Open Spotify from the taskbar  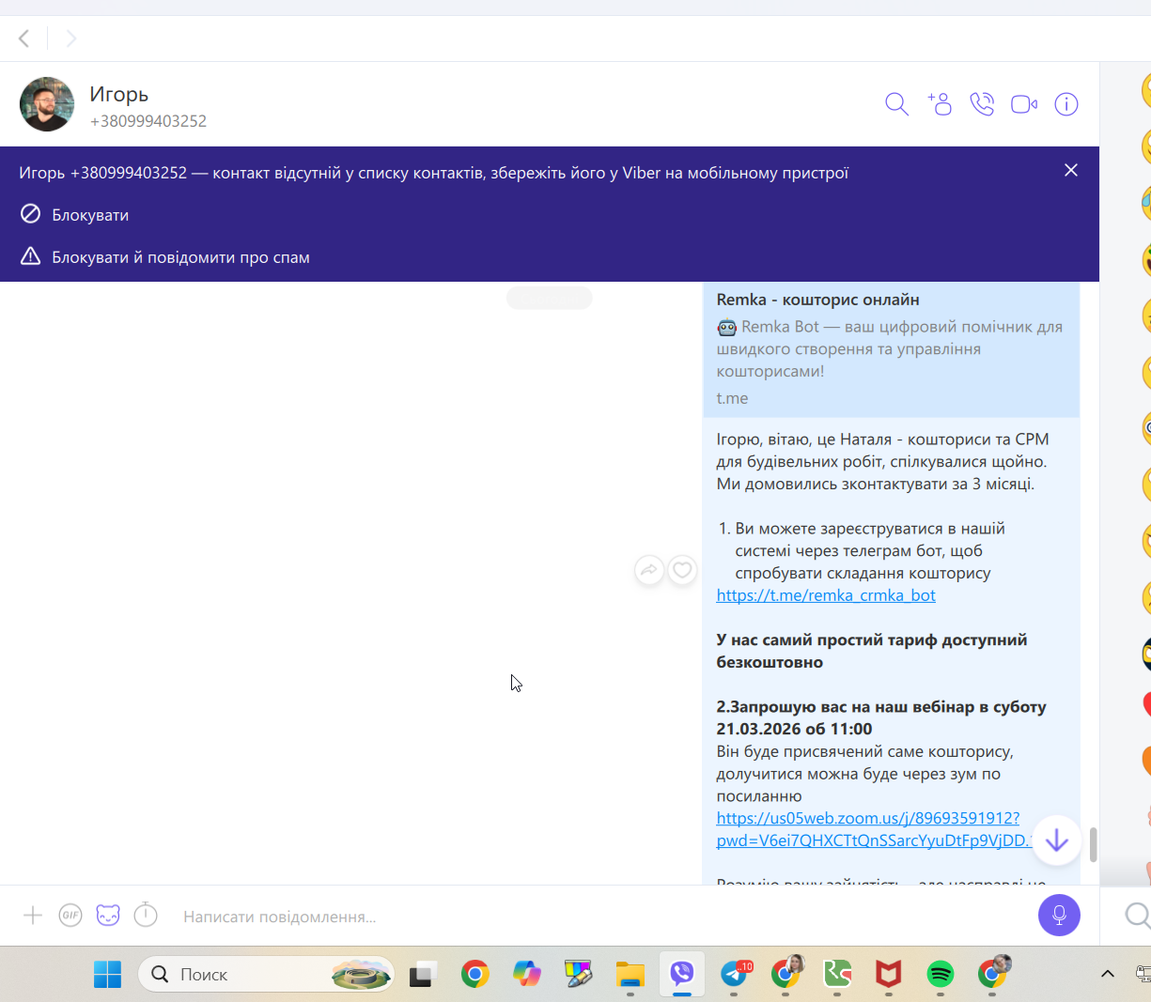(x=941, y=975)
